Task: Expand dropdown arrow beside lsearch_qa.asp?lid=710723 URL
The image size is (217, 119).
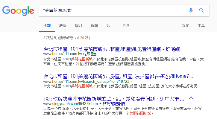Action: coord(132,81)
